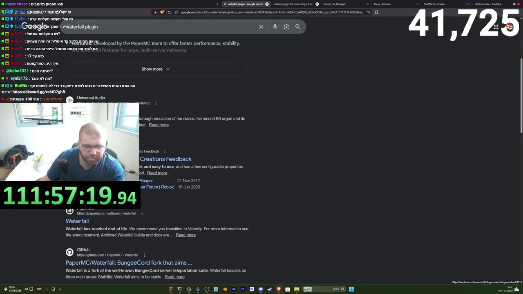
Task: Read more on GitHub Waterfall snippet
Action: coord(174,277)
